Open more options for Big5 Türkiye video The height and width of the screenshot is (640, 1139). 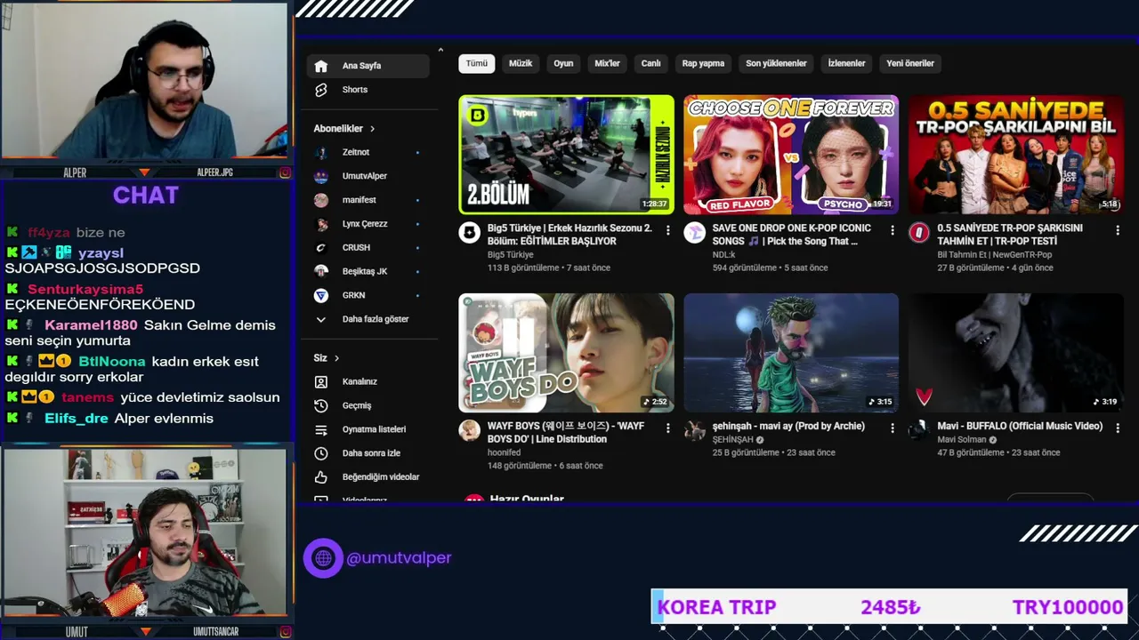pyautogui.click(x=667, y=230)
